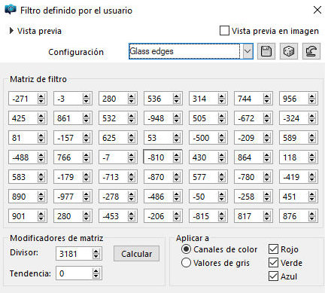Close the Filtro definido por el usuario dialog
325x293 pixels.
coord(317,10)
